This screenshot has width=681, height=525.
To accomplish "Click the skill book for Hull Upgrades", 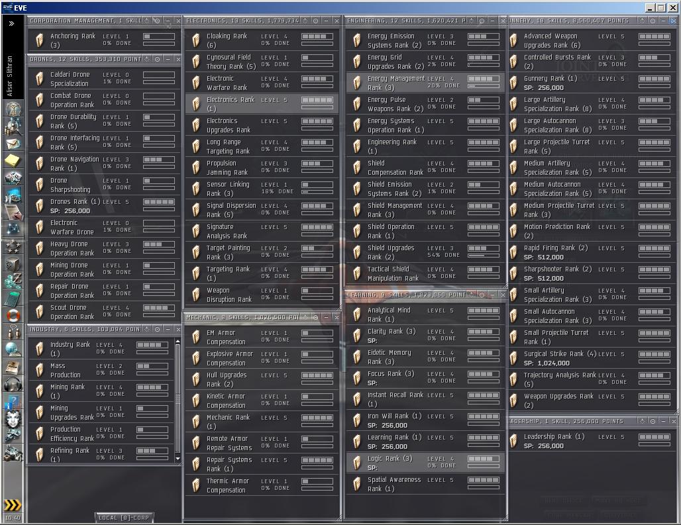I will pos(196,379).
